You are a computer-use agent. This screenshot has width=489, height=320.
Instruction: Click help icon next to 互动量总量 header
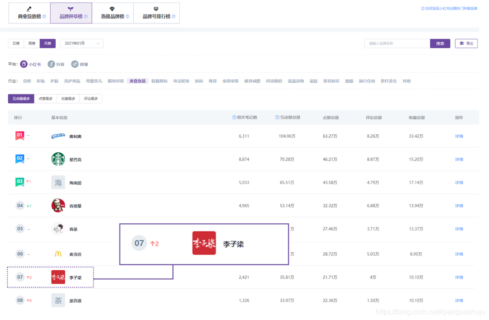(277, 118)
